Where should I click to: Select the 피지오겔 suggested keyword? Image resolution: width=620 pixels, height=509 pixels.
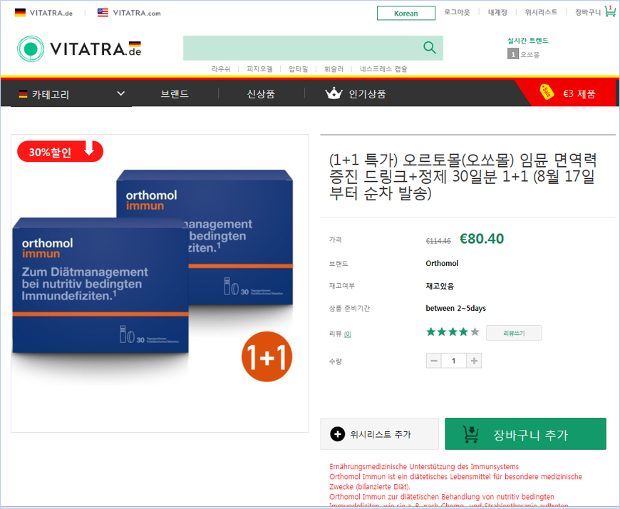[259, 69]
